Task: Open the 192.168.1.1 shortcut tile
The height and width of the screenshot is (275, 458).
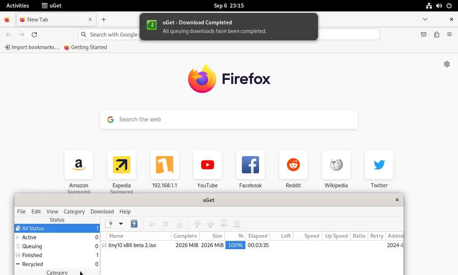Action: pos(165,165)
